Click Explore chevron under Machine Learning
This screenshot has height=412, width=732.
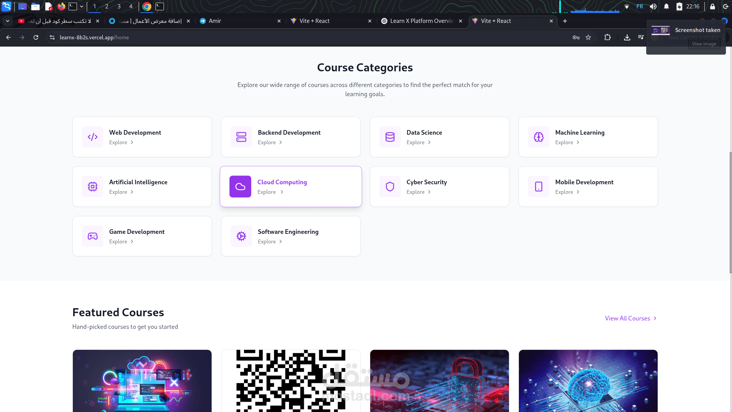[x=578, y=143]
